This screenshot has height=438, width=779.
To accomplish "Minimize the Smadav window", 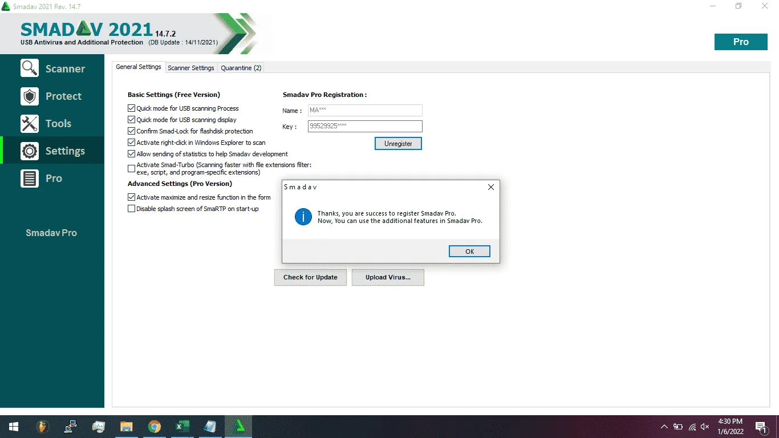I will [712, 6].
